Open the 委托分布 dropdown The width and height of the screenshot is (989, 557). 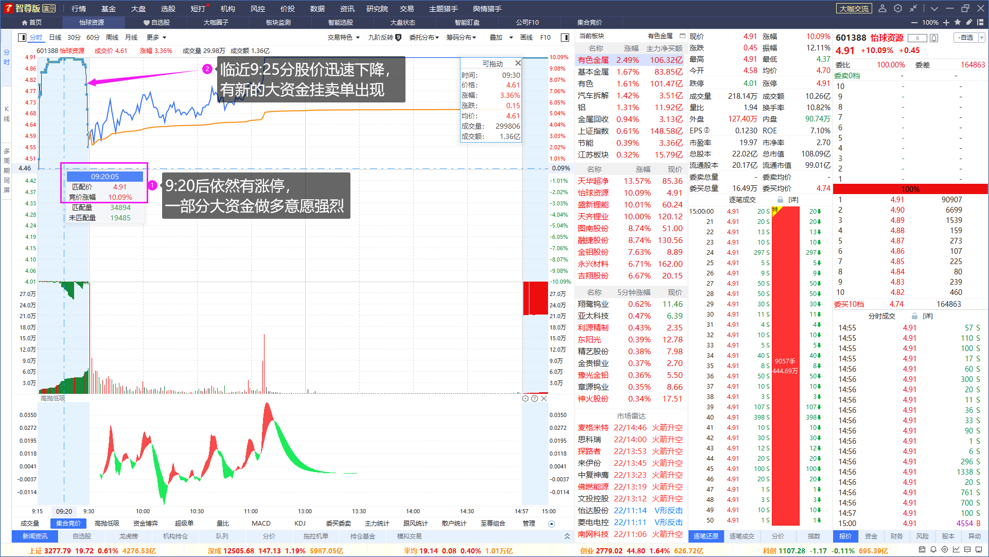click(x=424, y=38)
